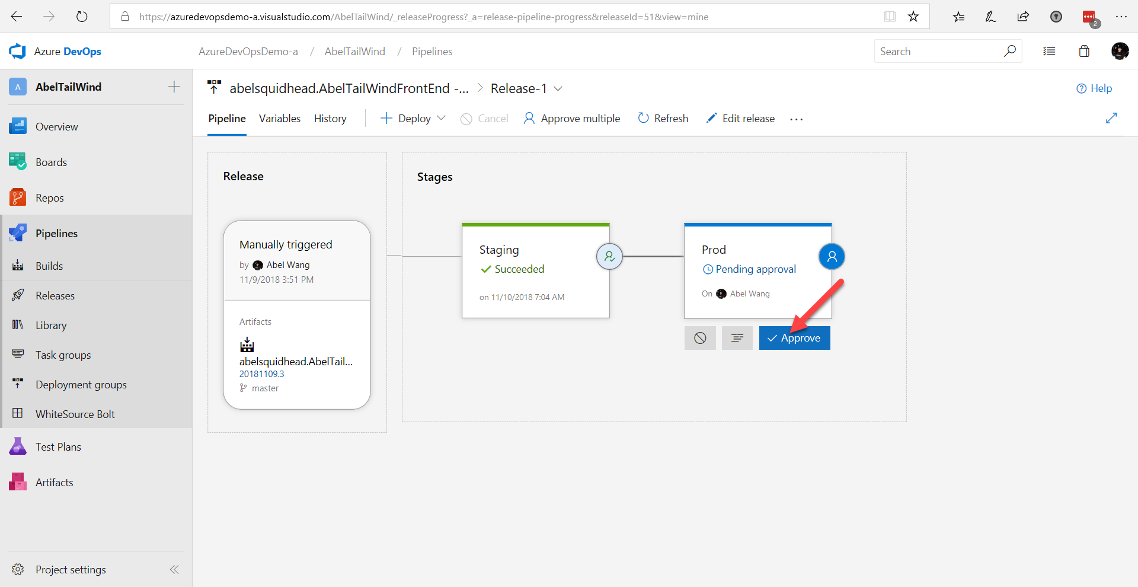Collapse the sidebar with double chevron
The width and height of the screenshot is (1138, 587).
[x=174, y=569]
